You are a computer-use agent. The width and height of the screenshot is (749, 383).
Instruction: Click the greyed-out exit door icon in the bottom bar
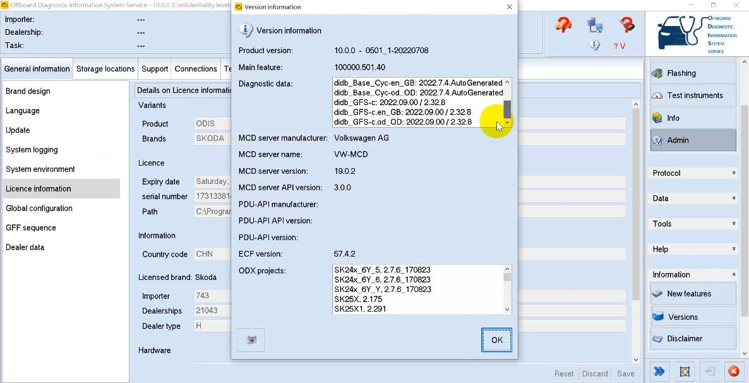pos(709,372)
